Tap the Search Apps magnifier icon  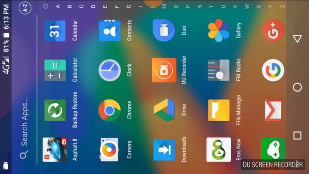(24, 155)
